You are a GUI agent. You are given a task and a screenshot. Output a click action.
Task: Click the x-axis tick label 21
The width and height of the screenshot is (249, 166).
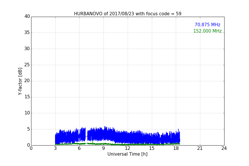point(200,148)
